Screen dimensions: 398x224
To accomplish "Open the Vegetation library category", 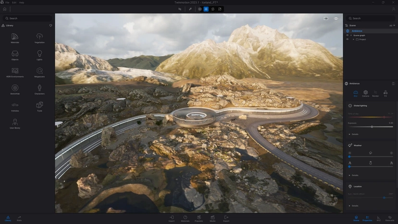I will 39,37.
